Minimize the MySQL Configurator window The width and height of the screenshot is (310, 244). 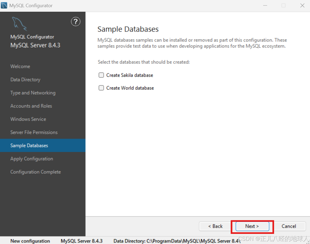pyautogui.click(x=265, y=6)
